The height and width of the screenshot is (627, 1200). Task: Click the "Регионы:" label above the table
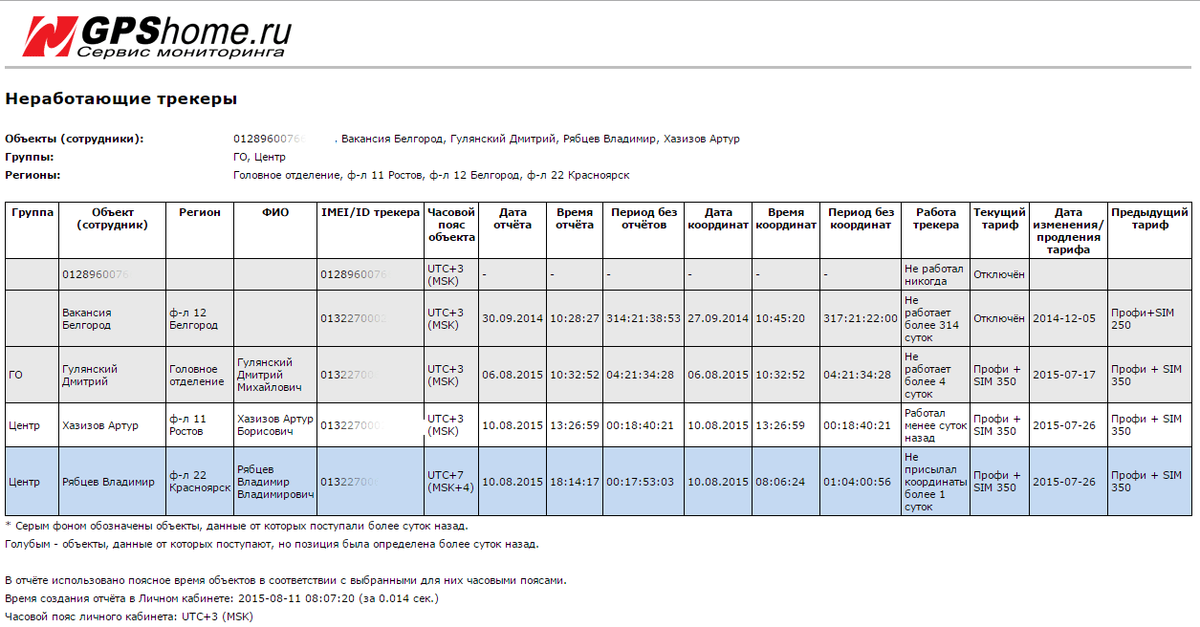(x=33, y=175)
